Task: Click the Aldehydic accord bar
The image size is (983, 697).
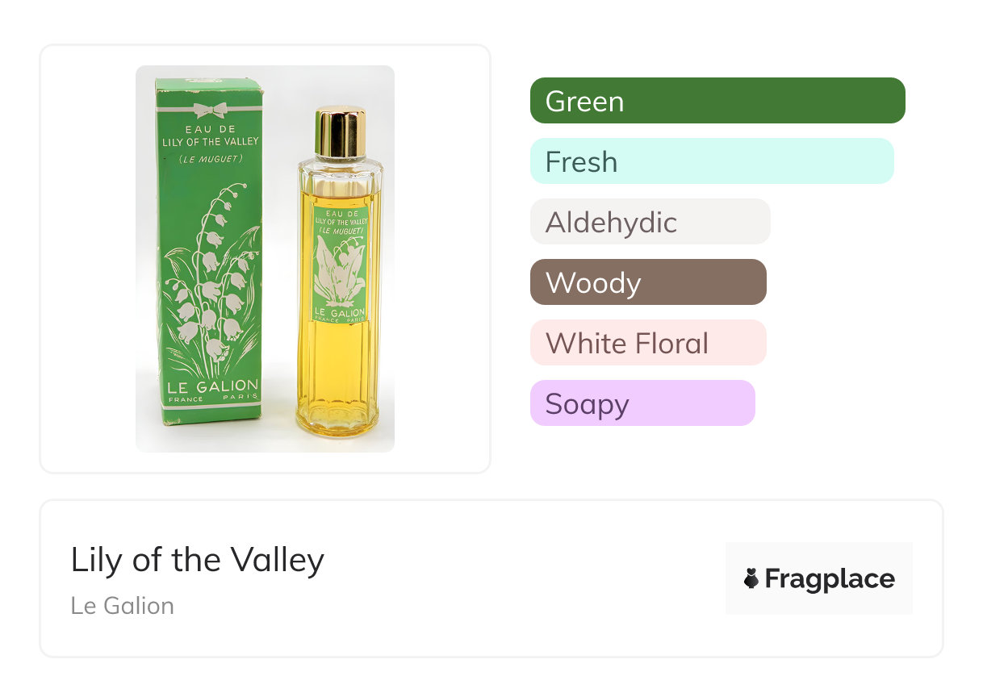Action: click(x=650, y=222)
